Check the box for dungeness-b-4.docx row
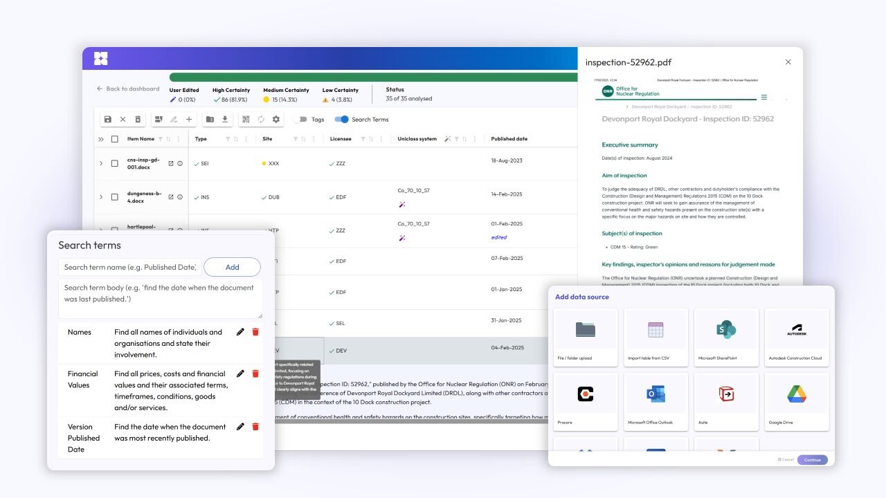Screen dimensions: 886x498 click(x=115, y=197)
